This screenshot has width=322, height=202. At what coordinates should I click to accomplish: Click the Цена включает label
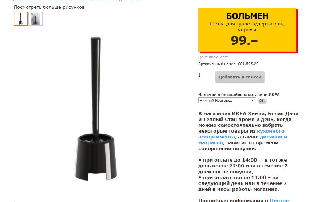pyautogui.click(x=213, y=57)
